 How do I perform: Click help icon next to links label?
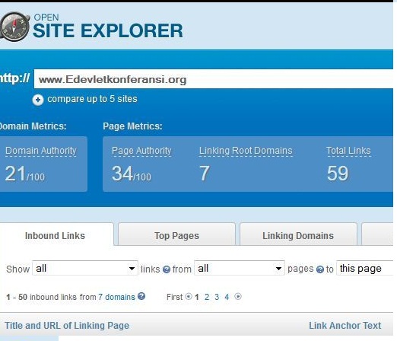(x=167, y=269)
